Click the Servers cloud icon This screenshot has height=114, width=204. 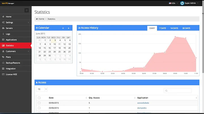[3, 28]
